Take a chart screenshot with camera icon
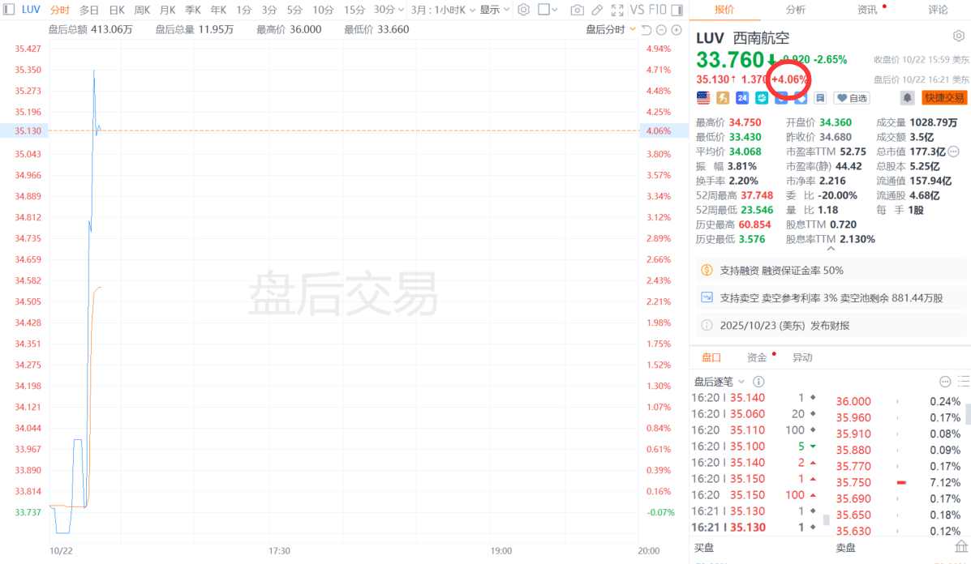This screenshot has width=971, height=564. tap(577, 10)
